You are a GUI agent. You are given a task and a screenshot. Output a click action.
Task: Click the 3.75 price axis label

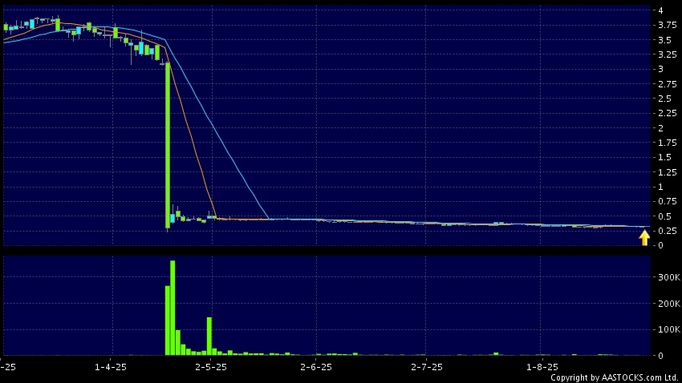tap(668, 25)
